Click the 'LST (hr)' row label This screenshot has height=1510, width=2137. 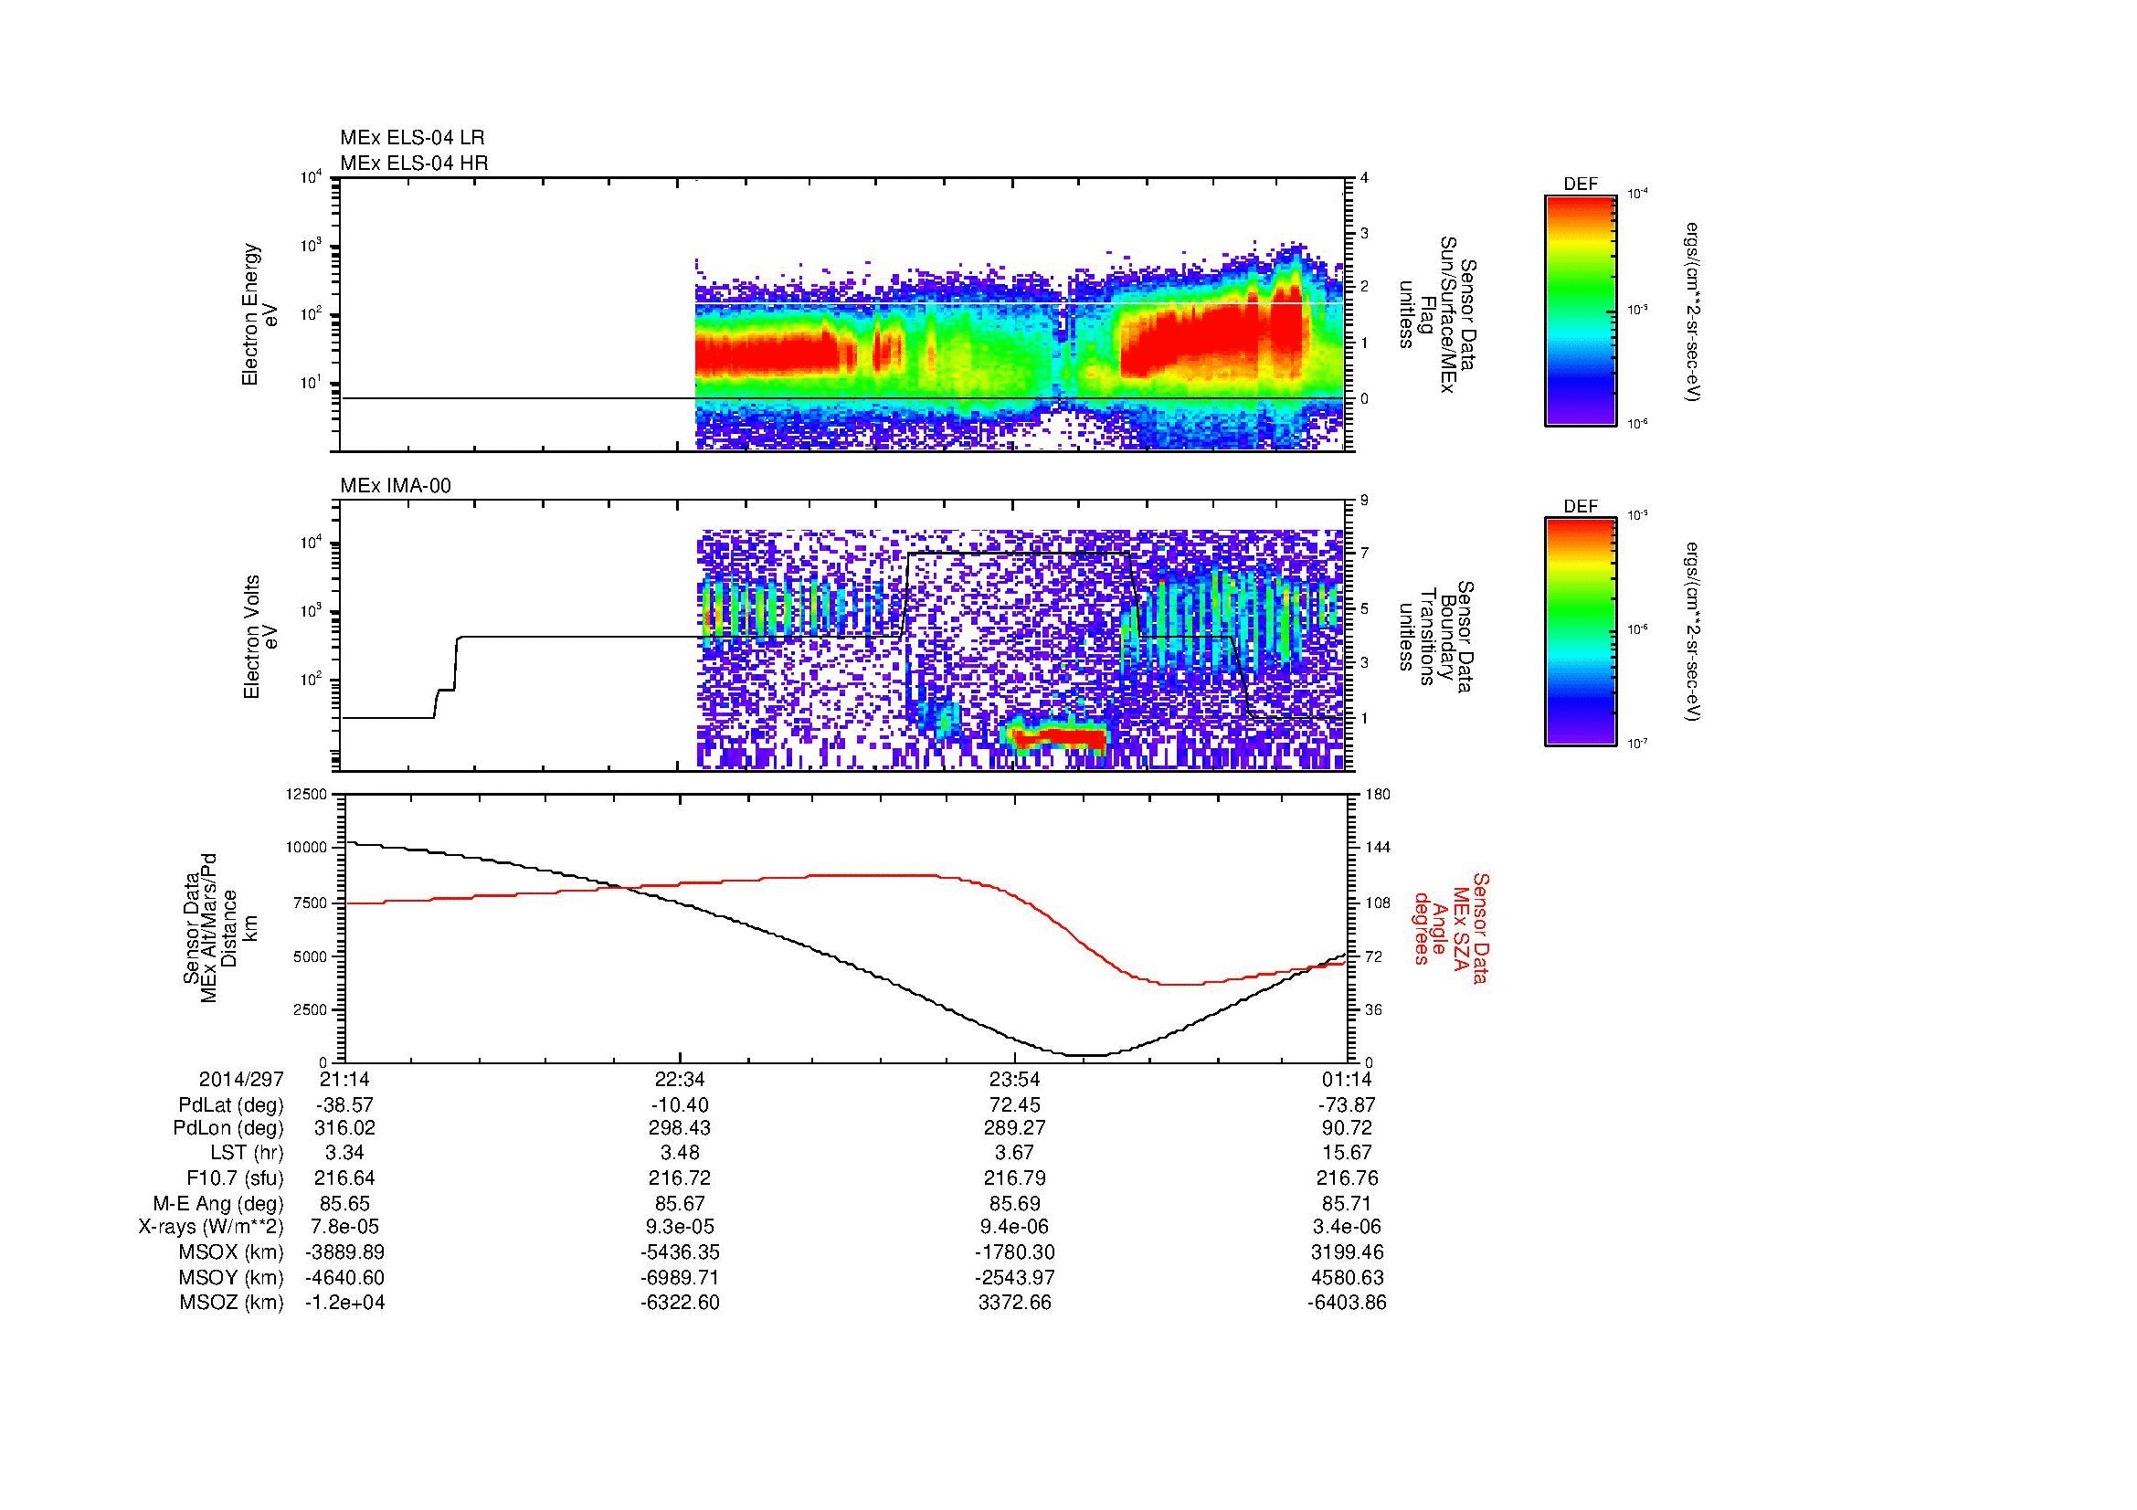pos(247,1154)
